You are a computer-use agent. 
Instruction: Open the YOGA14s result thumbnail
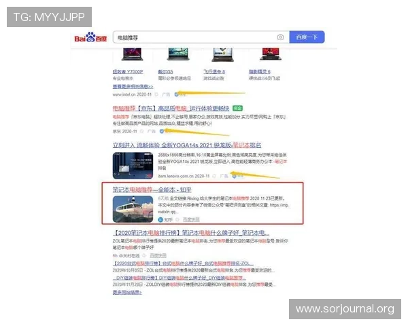(x=133, y=166)
